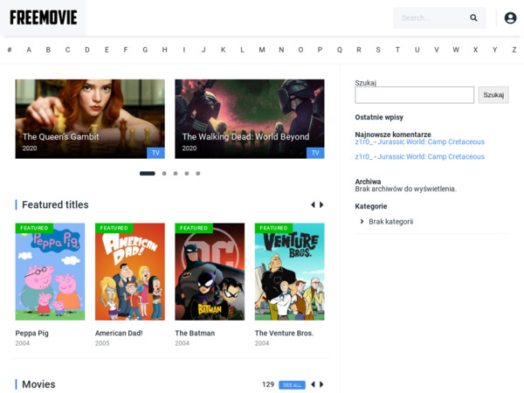Click The Venture Bros. title link
This screenshot has width=524, height=393.
point(284,334)
